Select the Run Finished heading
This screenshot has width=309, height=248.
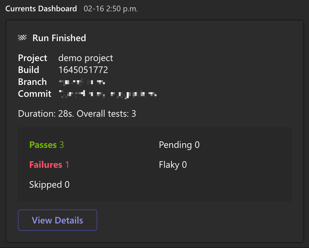(59, 38)
